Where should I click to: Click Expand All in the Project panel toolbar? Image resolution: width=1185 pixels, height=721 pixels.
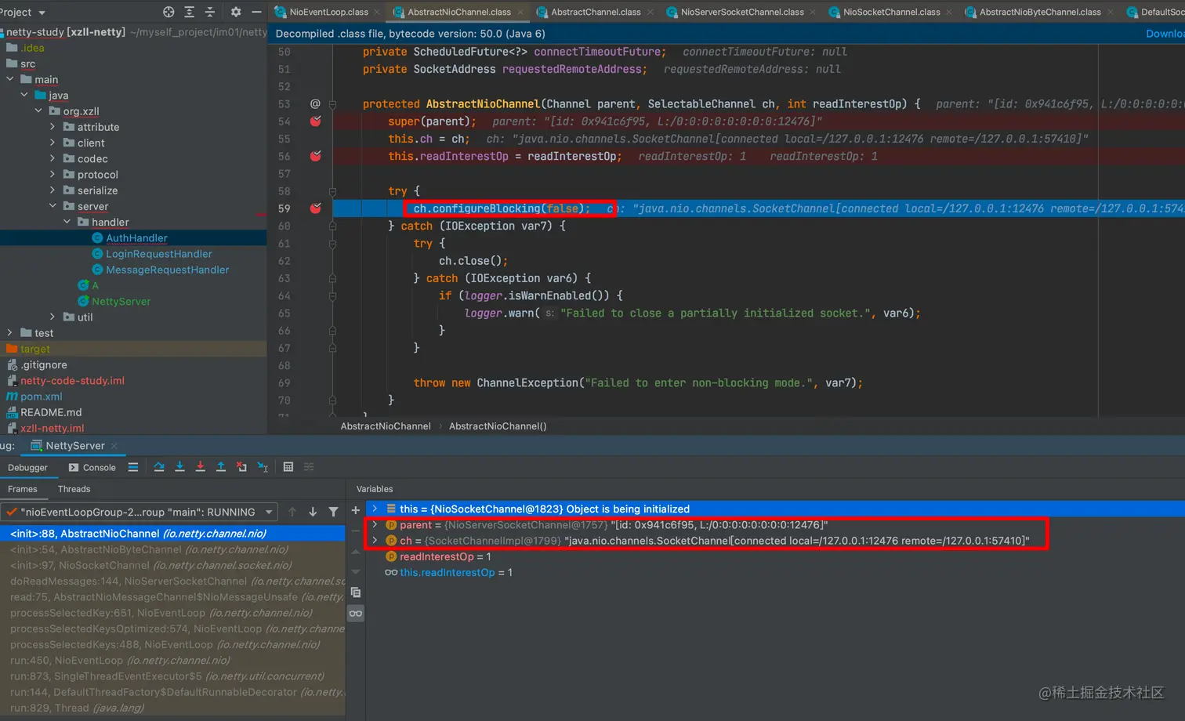tap(189, 12)
